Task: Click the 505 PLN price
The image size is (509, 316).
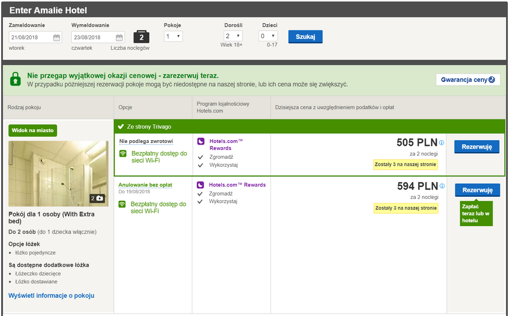Action: (417, 142)
